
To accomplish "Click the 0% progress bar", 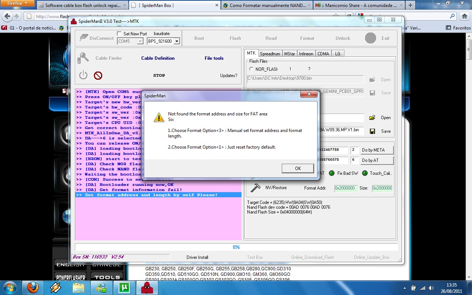I will click(x=236, y=247).
